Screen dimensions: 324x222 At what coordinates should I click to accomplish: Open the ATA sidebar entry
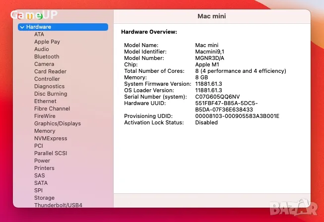tap(39, 35)
